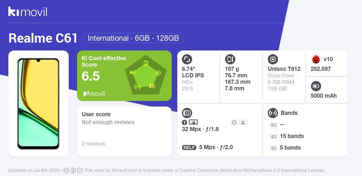The height and width of the screenshot is (176, 362).
Task: Click the battery icon above 5000 mAh
Action: pyautogui.click(x=316, y=87)
